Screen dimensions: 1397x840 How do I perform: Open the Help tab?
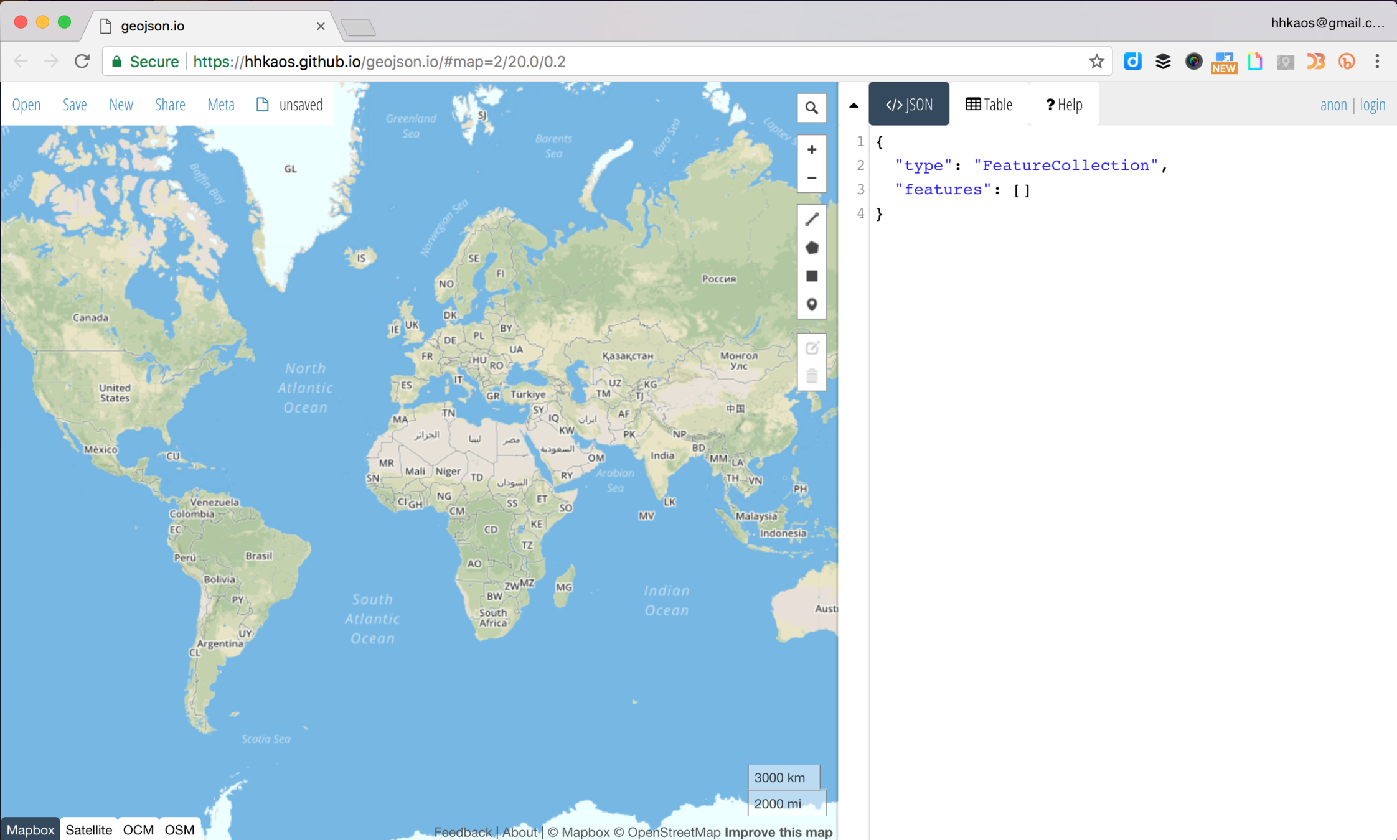[1063, 105]
